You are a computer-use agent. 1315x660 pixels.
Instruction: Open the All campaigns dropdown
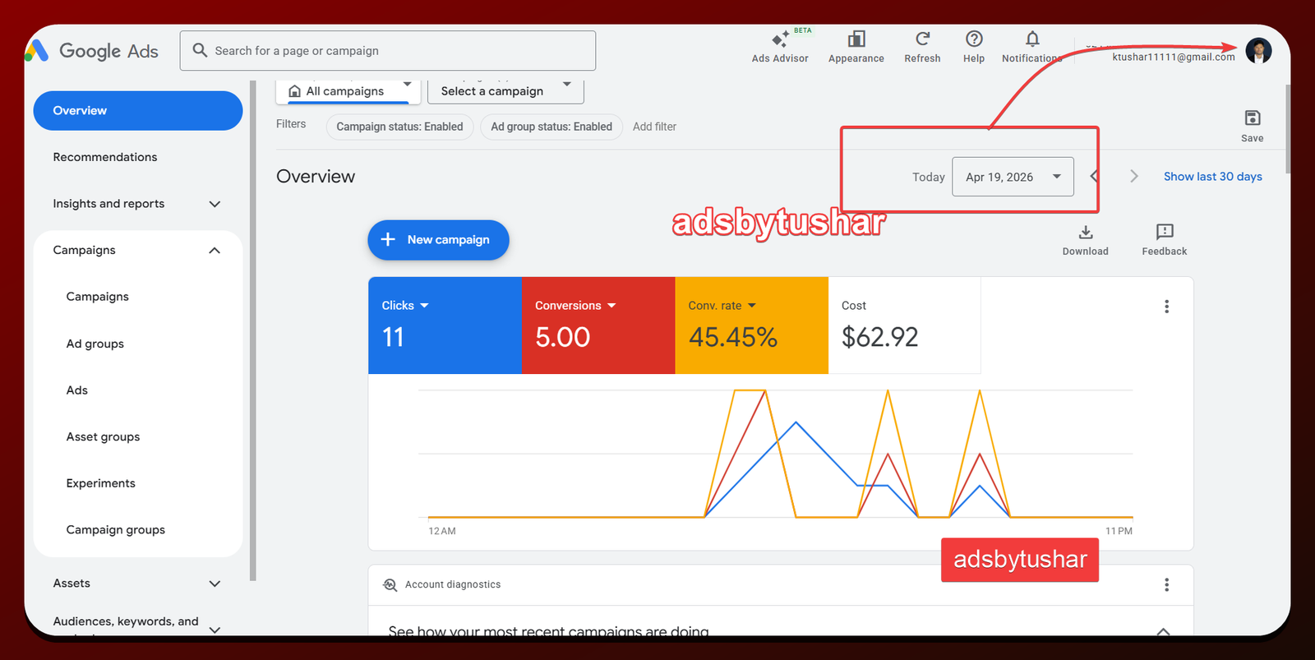click(x=348, y=90)
